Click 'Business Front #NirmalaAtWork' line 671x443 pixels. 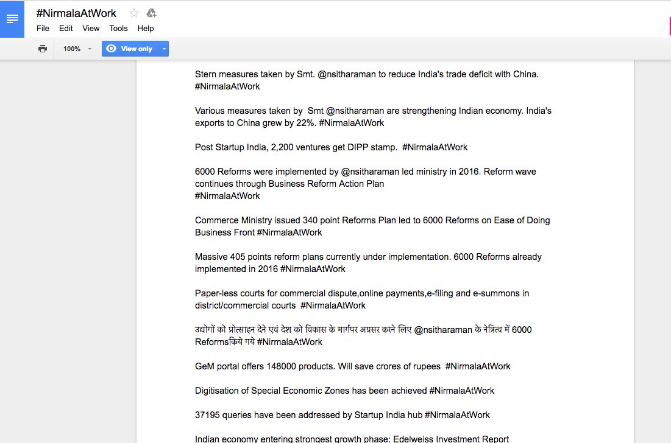[258, 232]
